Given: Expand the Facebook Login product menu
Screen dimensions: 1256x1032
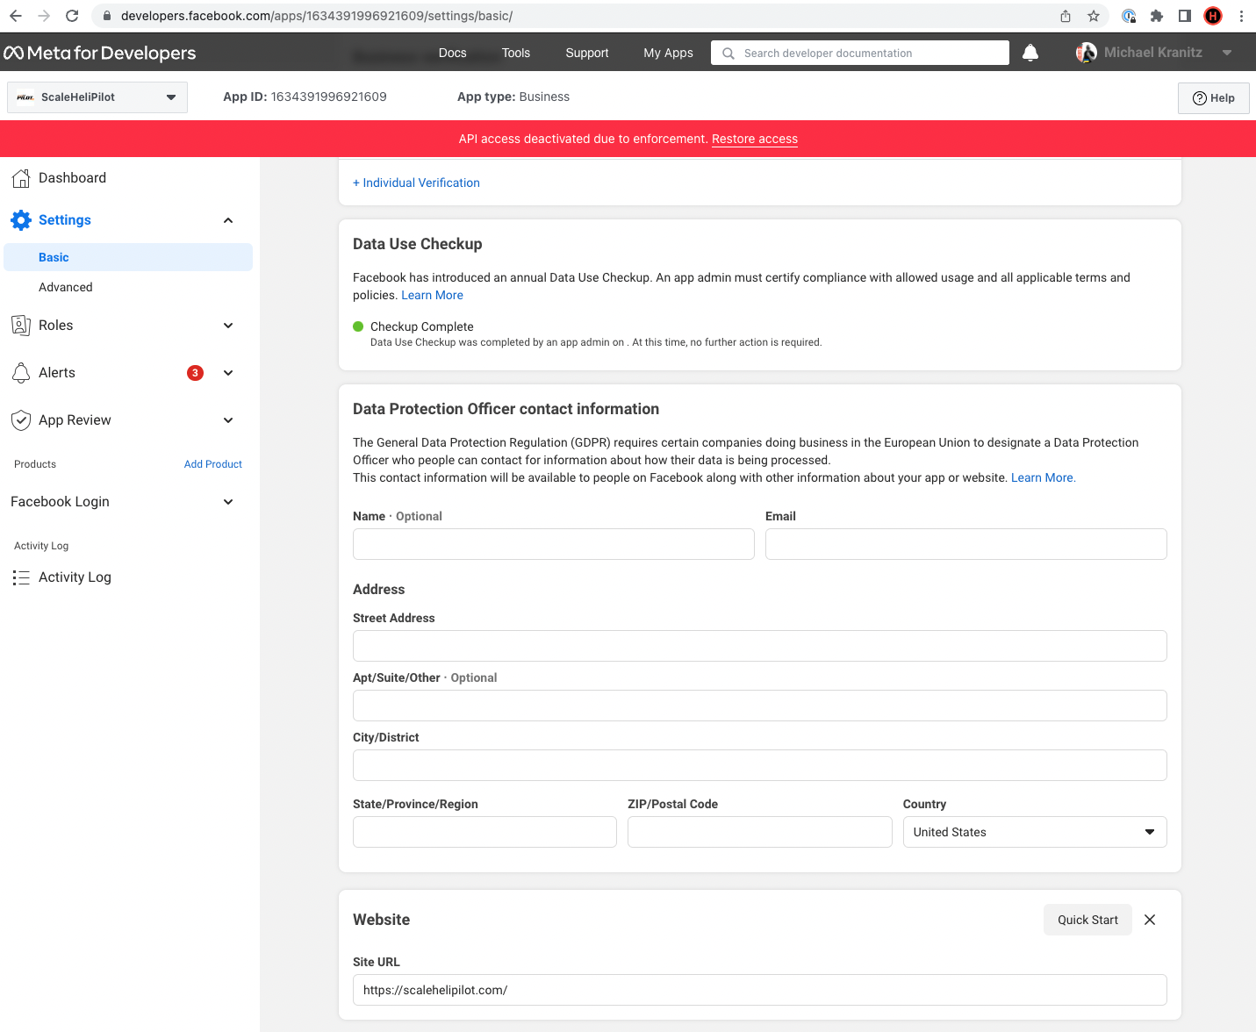Looking at the screenshot, I should pos(228,502).
